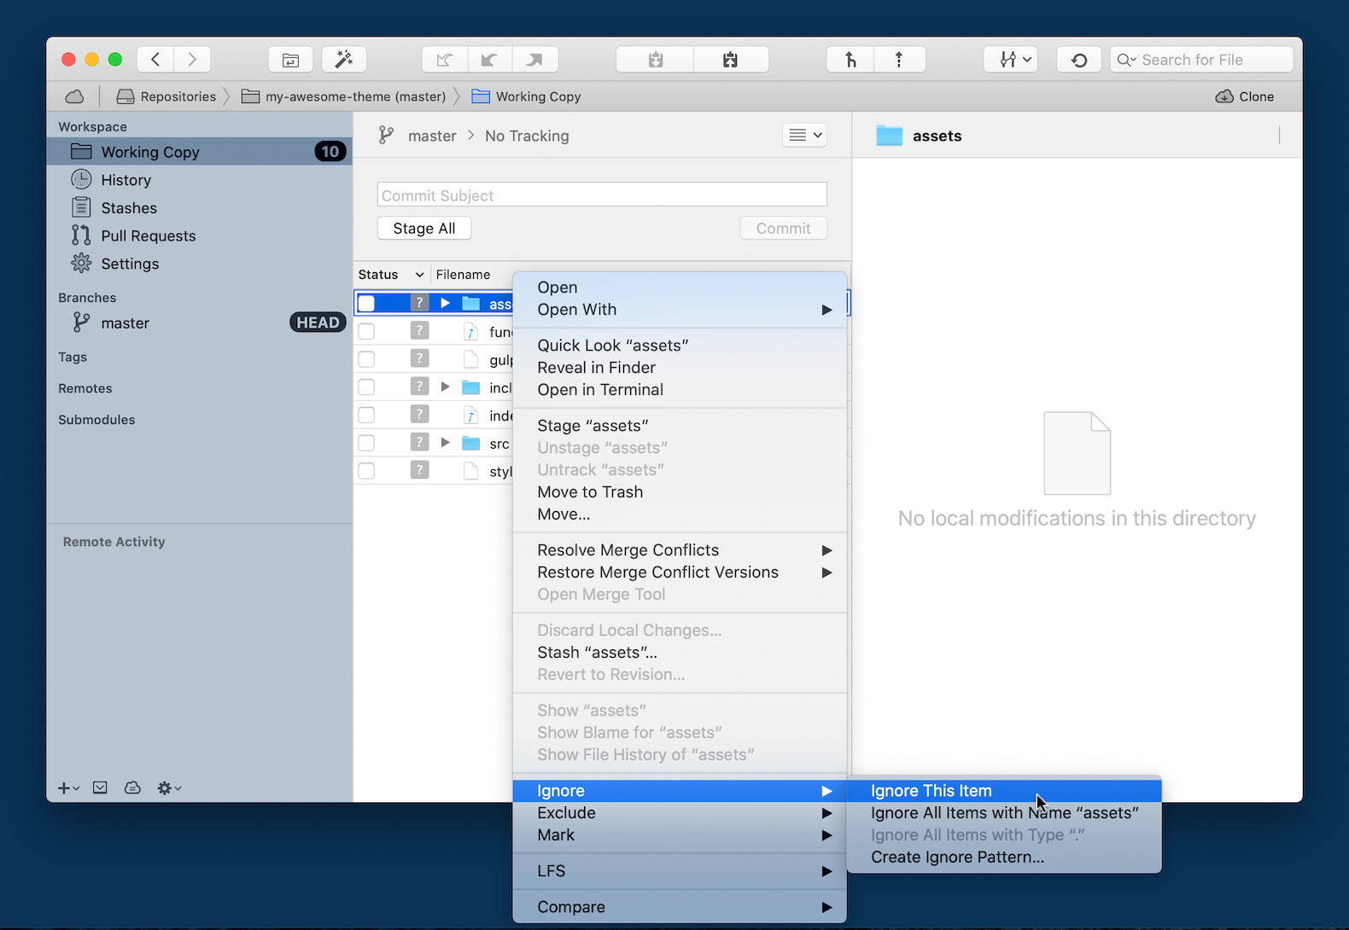Image resolution: width=1349 pixels, height=930 pixels.
Task: Expand the src folder disclosure triangle
Action: (445, 443)
